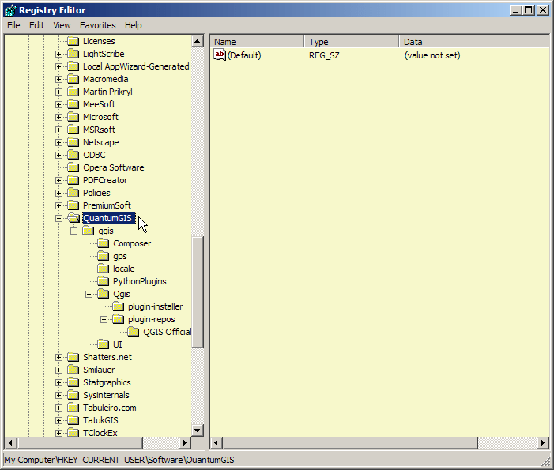Click the Data column header
This screenshot has height=470, width=554.
[x=474, y=42]
